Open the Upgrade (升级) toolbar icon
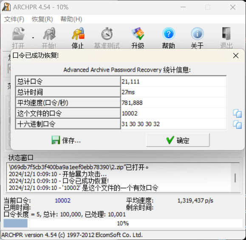This screenshot has width=246, height=240. pos(138,34)
